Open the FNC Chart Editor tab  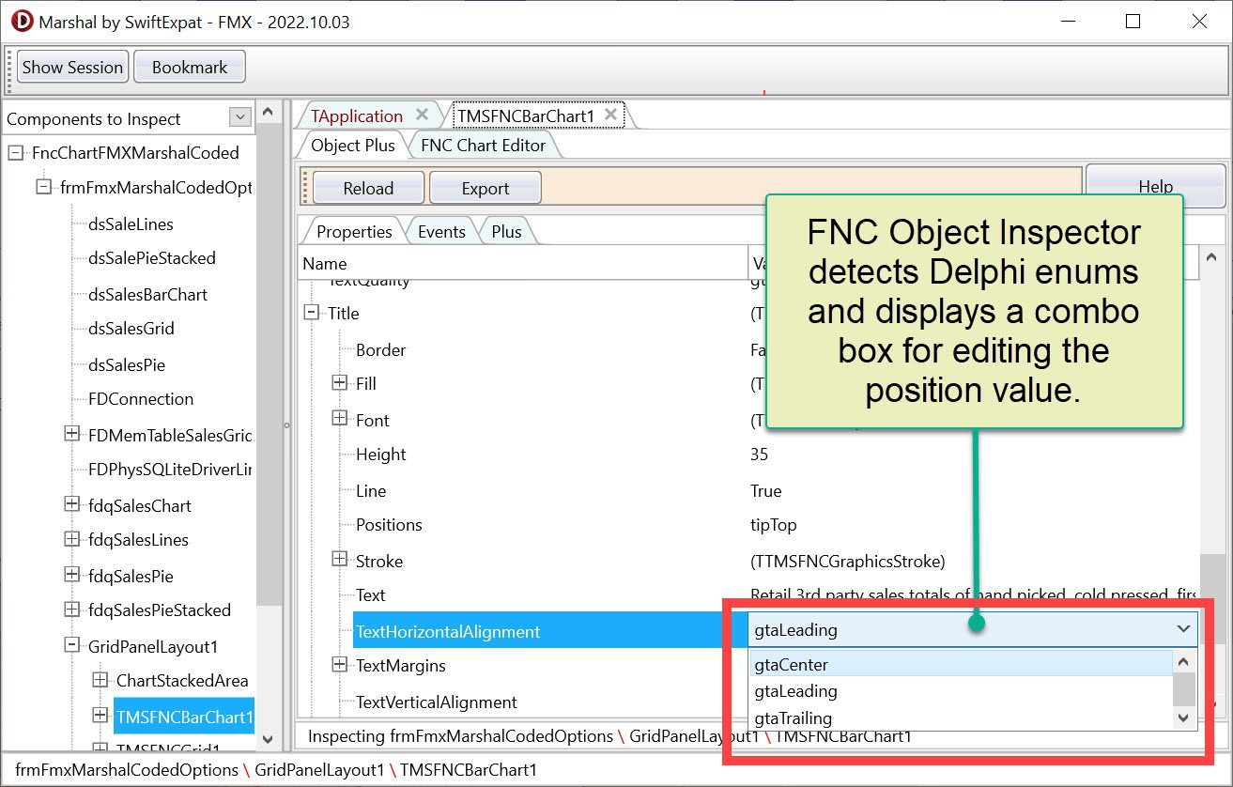483,145
